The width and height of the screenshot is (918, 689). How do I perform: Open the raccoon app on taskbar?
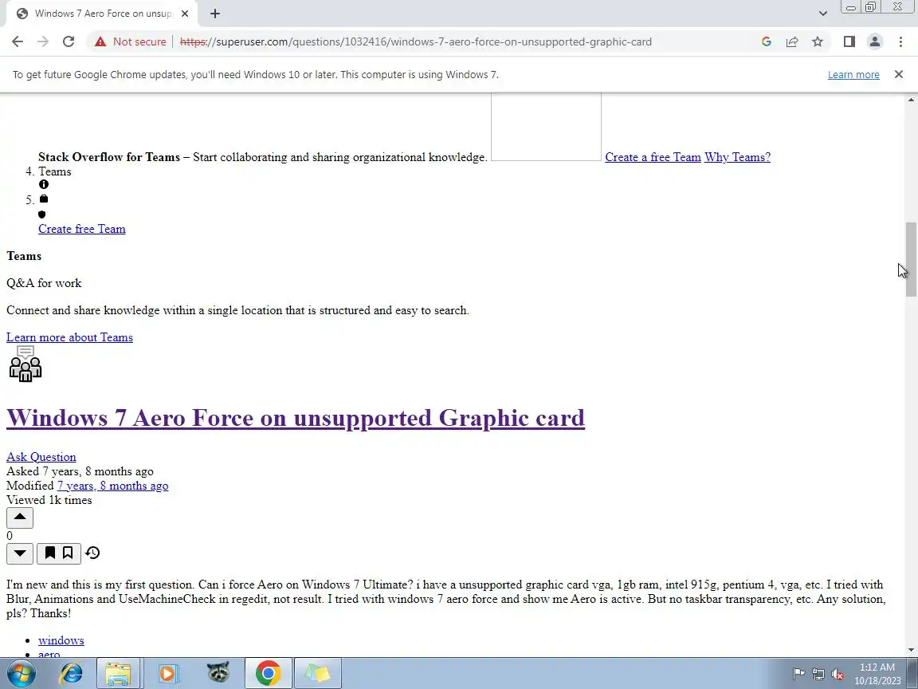tap(218, 673)
